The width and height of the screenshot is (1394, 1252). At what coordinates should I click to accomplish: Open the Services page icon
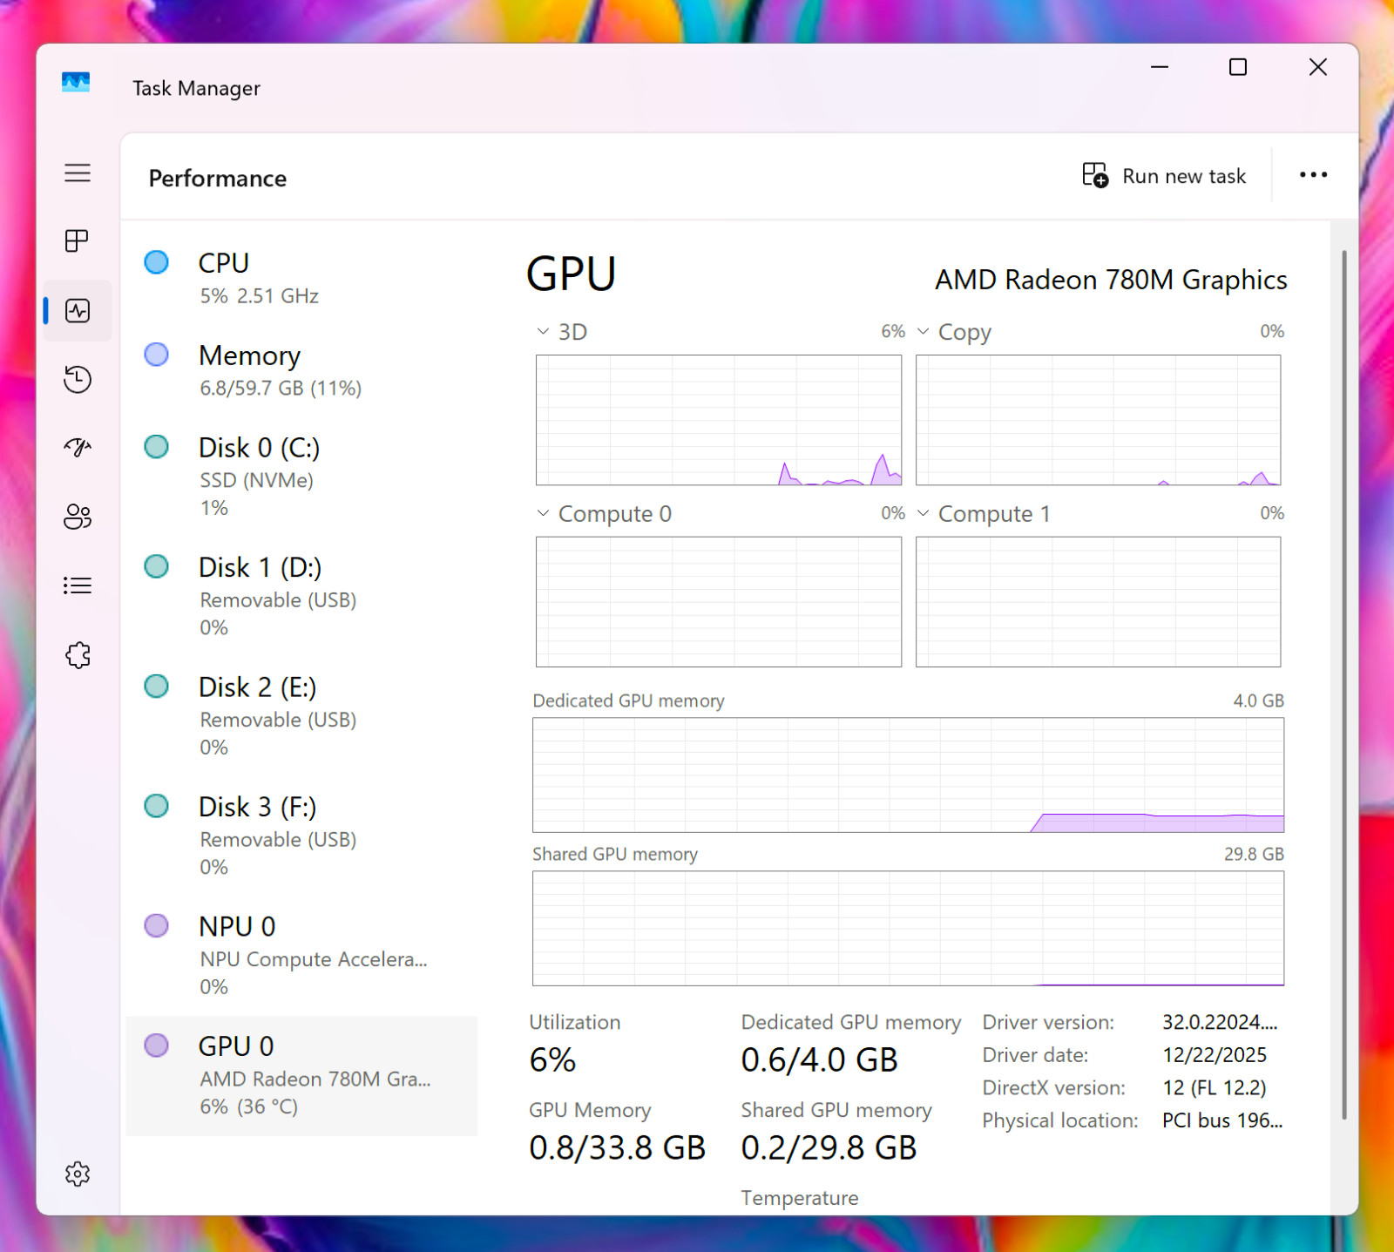78,654
